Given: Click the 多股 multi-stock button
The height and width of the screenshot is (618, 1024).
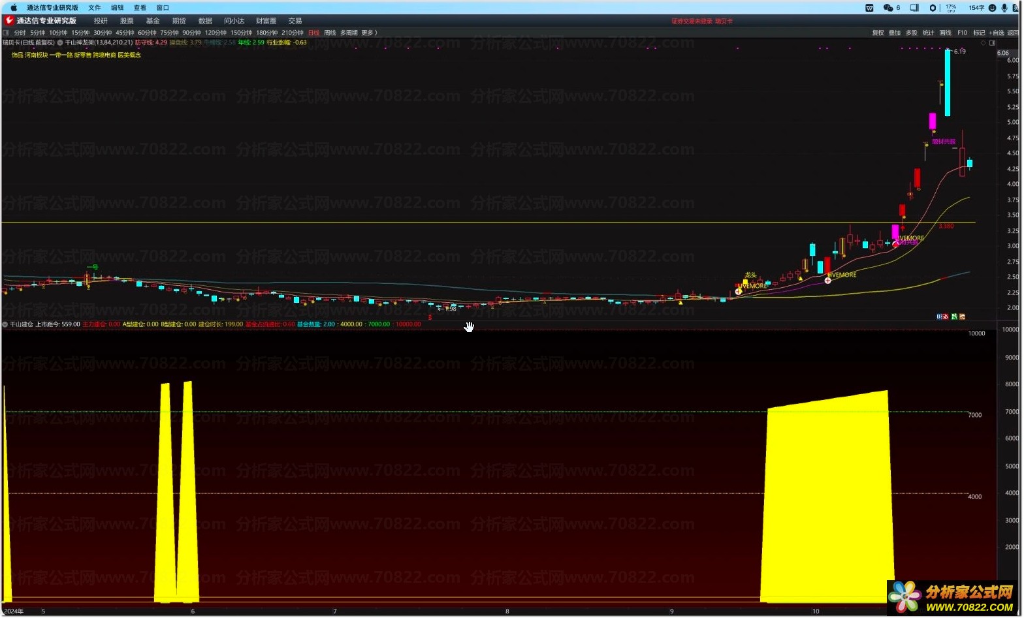Looking at the screenshot, I should pos(912,33).
